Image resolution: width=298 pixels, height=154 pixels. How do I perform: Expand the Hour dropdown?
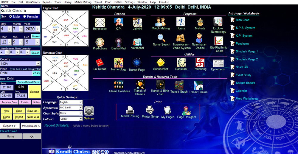(10, 42)
